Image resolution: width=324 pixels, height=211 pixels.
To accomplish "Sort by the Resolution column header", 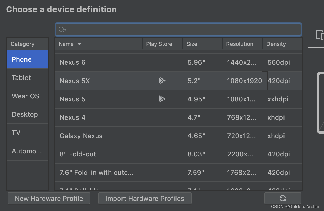I will click(x=240, y=44).
